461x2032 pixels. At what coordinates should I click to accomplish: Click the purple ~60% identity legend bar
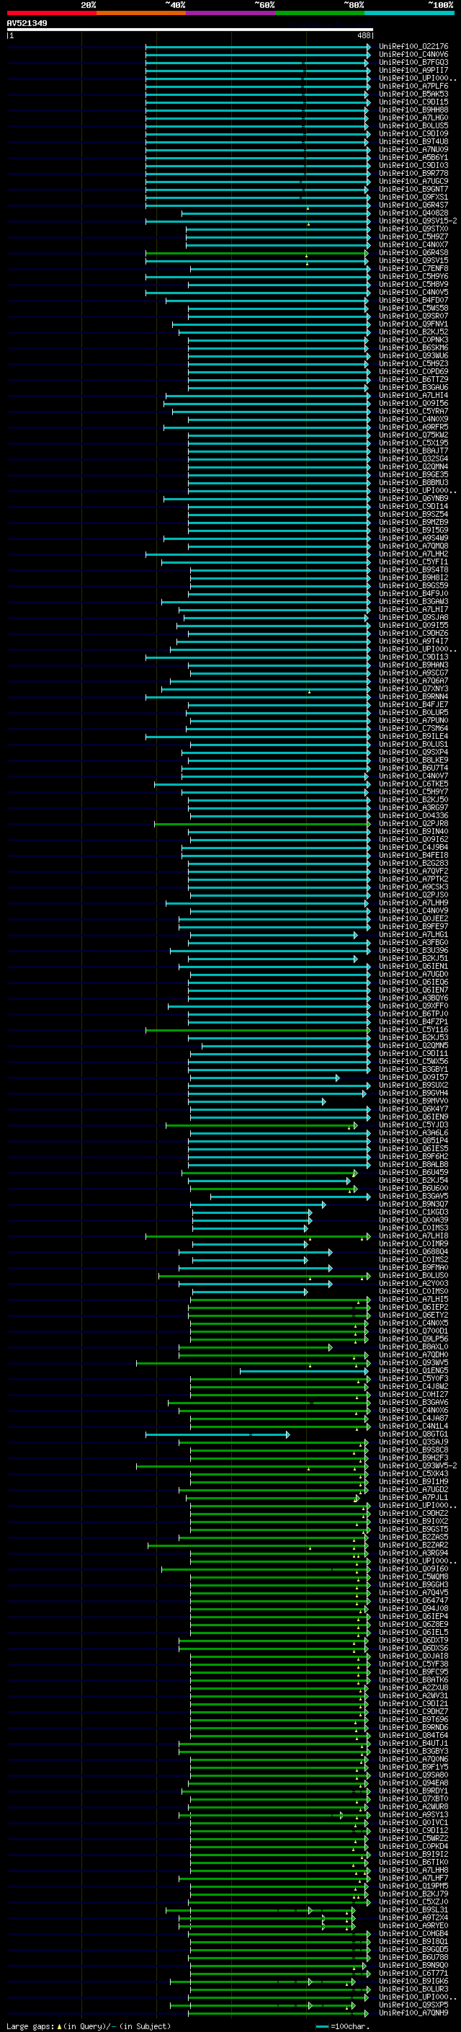click(x=231, y=13)
